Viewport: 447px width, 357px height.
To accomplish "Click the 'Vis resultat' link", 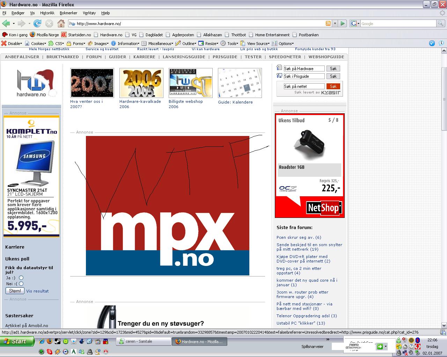I will pyautogui.click(x=37, y=291).
